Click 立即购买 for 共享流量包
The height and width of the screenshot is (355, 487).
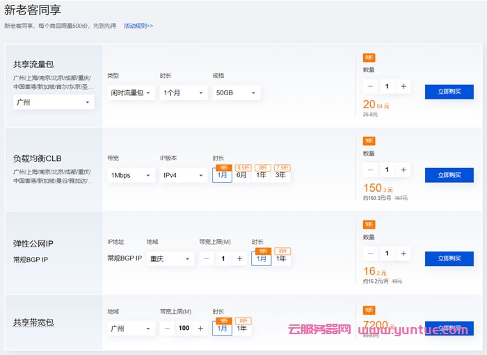pyautogui.click(x=449, y=92)
